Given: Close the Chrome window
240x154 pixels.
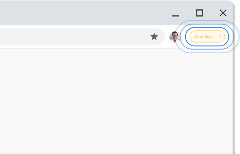Looking at the screenshot, I should pos(223,13).
